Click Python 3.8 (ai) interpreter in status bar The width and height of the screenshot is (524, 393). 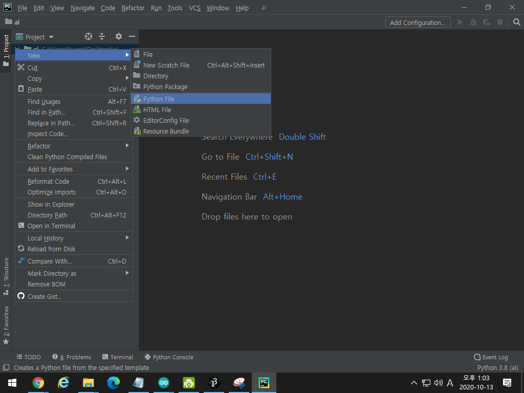[497, 367]
